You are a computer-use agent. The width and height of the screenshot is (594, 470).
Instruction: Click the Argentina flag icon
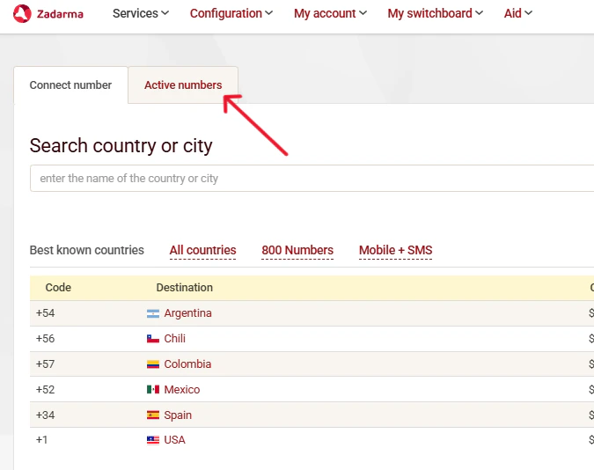153,313
